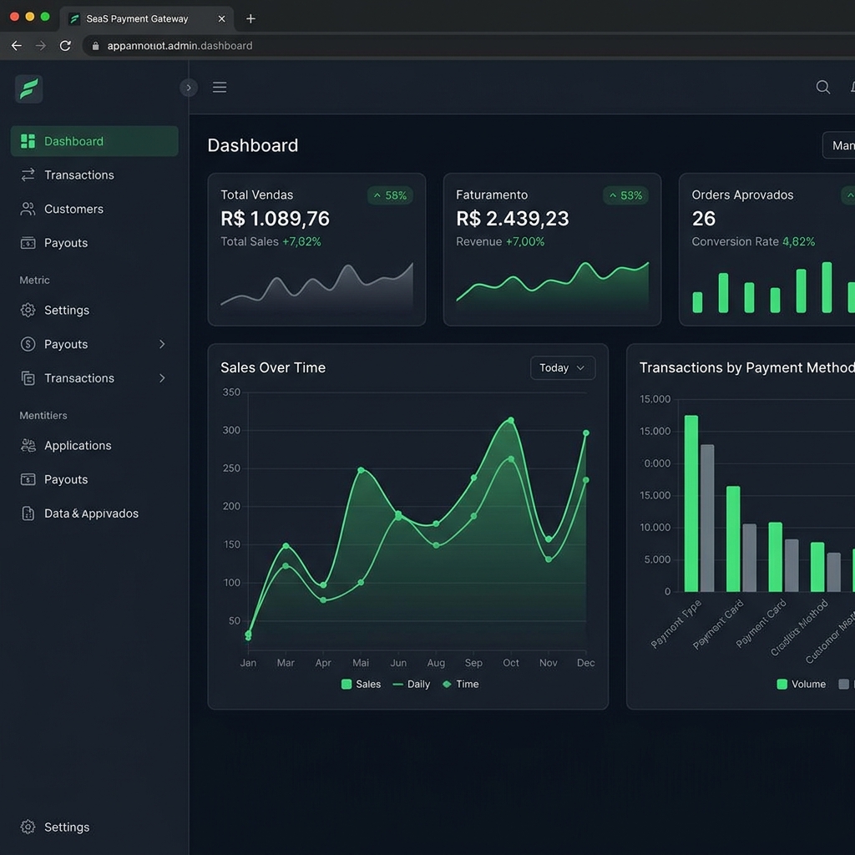Click the green app logo in sidebar
Image resolution: width=855 pixels, height=855 pixels.
28,89
